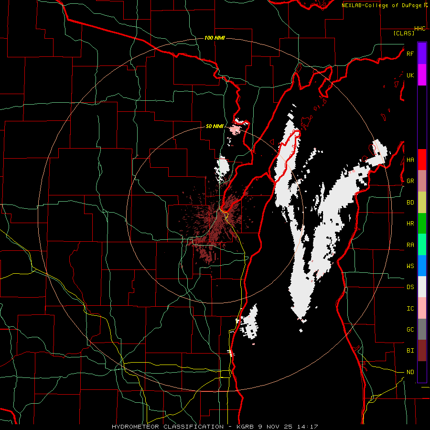Click the '100 NMI' range ring label
430x430 pixels.
coord(215,38)
